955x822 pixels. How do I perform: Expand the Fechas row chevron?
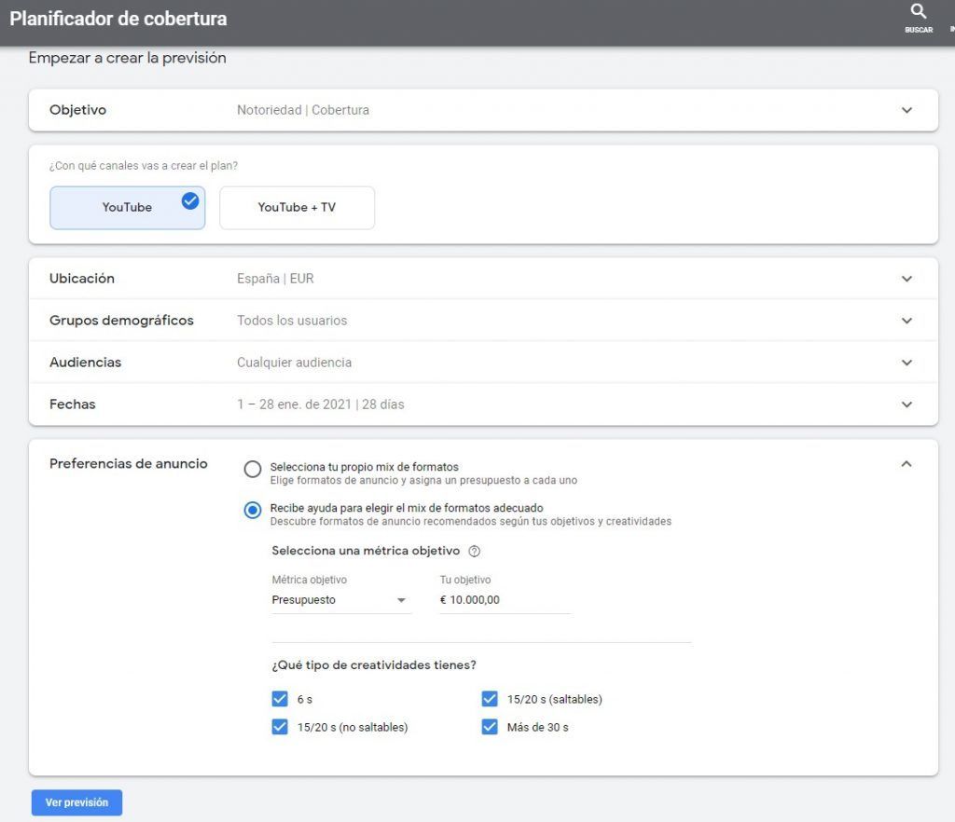(907, 404)
